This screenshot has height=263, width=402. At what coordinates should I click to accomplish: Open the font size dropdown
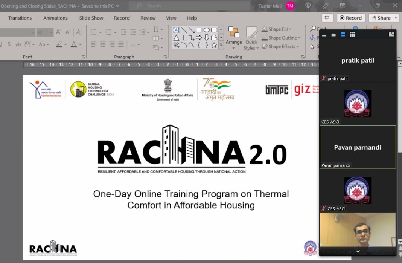coord(51,32)
